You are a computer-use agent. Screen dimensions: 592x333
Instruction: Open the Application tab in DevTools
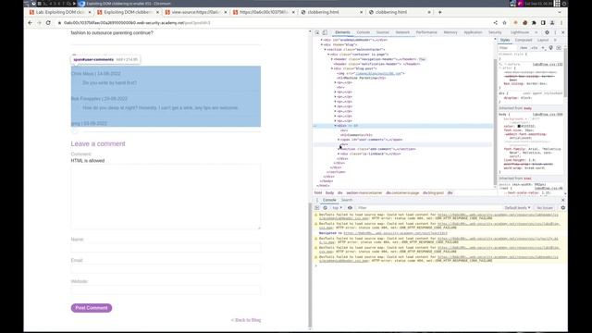pos(473,32)
